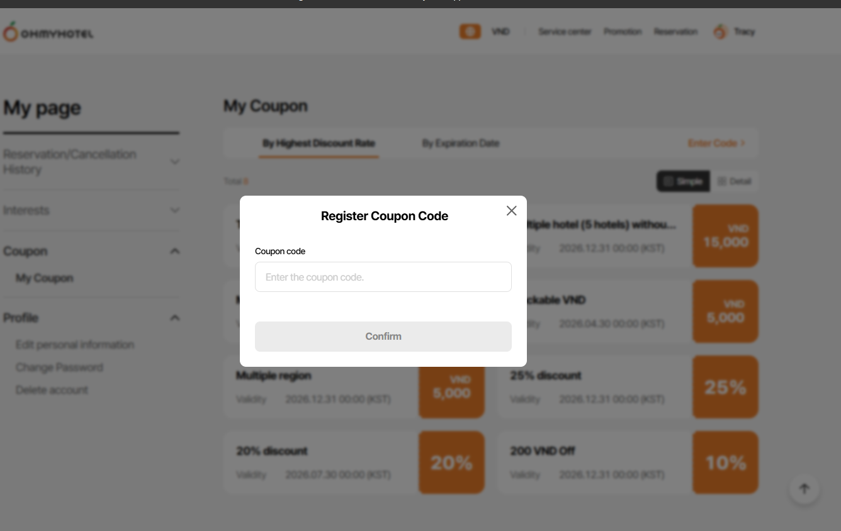
Task: Select By Highest Discount Rate tab
Action: [x=319, y=143]
